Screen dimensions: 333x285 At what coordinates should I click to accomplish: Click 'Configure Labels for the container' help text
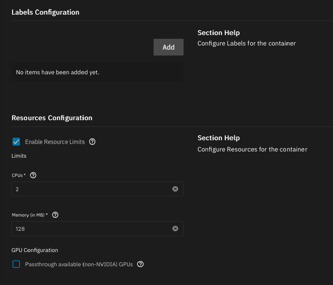click(246, 43)
